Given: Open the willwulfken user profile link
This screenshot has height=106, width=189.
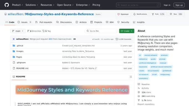Looking at the screenshot, I should 15,14.
